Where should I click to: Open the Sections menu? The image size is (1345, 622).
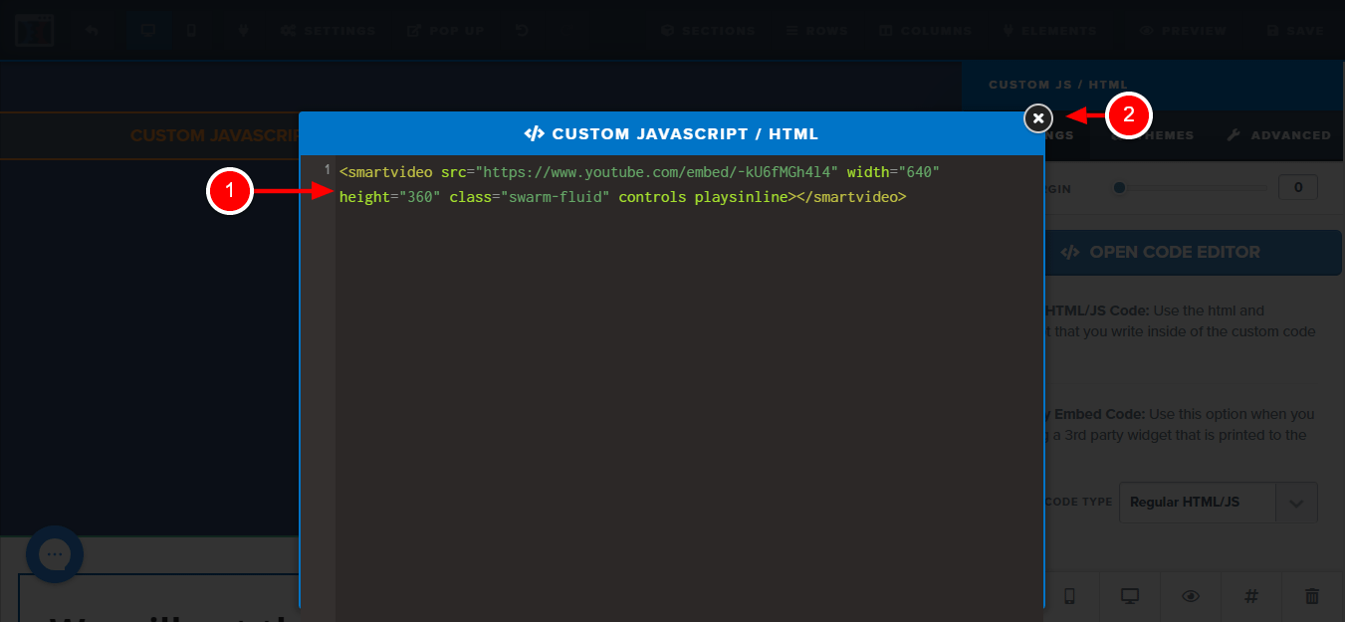pyautogui.click(x=708, y=31)
